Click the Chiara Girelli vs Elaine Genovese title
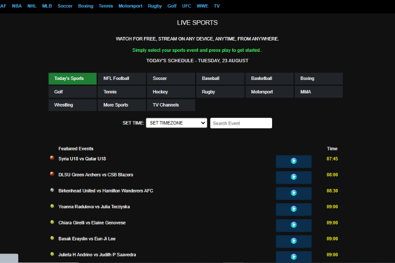The height and width of the screenshot is (263, 395). 92,223
